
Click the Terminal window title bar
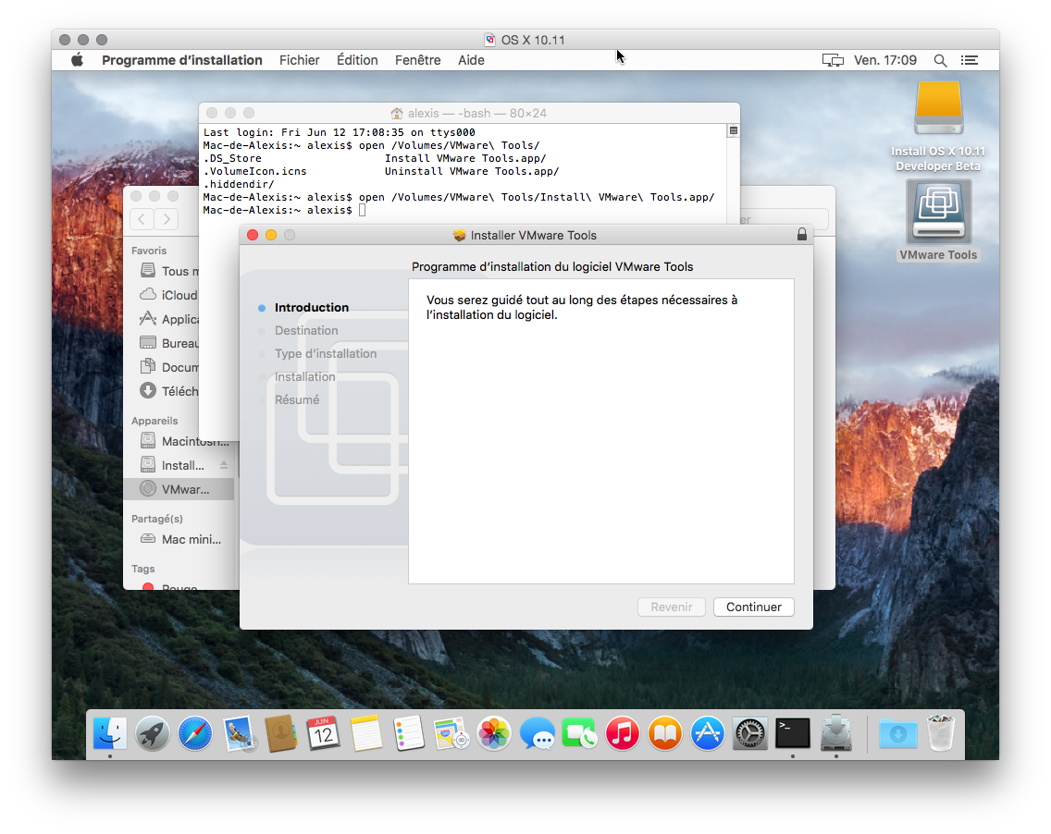tap(469, 113)
